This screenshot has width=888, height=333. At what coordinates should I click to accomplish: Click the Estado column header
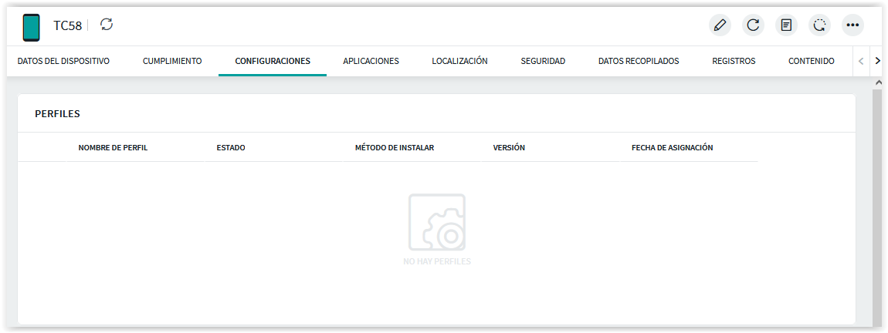(231, 147)
